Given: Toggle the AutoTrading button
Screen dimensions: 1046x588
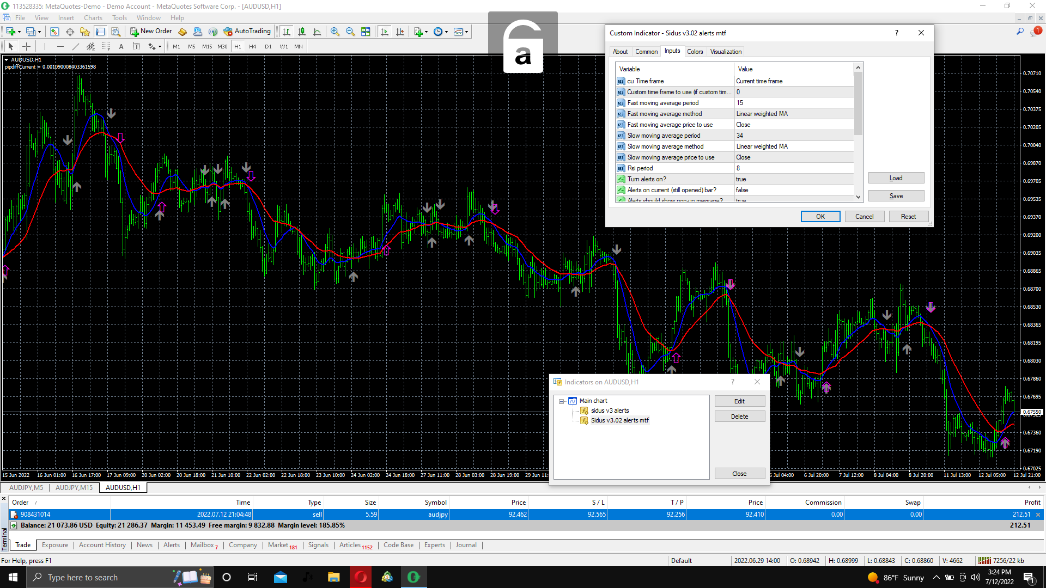Looking at the screenshot, I should 247,31.
